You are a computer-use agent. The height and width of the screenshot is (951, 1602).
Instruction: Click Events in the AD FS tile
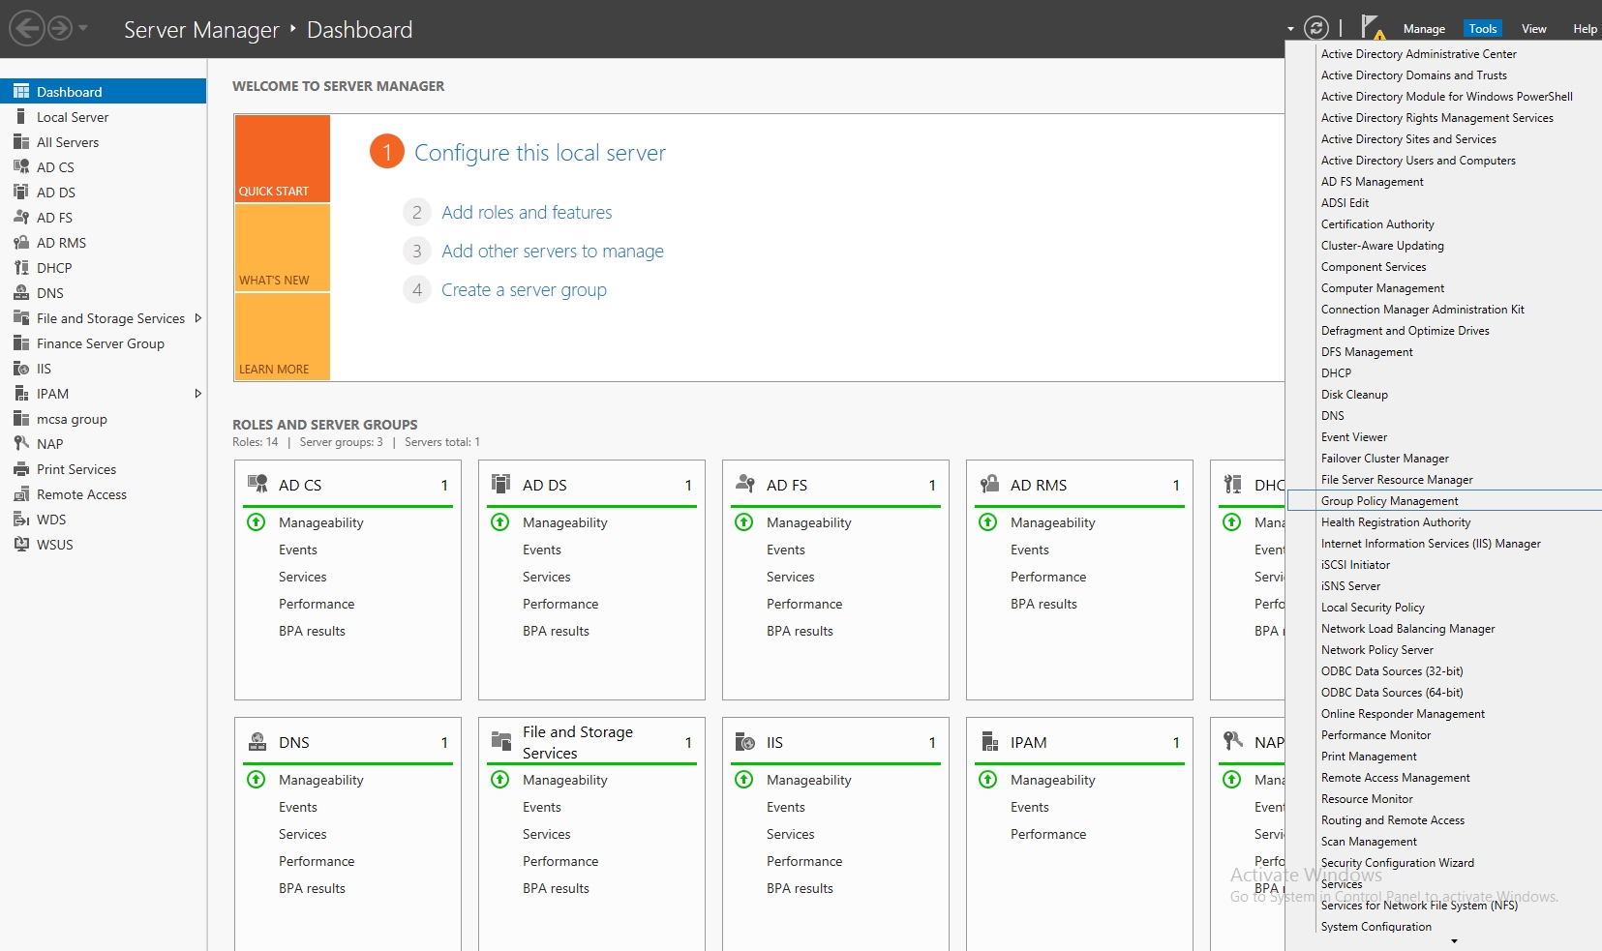pyautogui.click(x=785, y=550)
